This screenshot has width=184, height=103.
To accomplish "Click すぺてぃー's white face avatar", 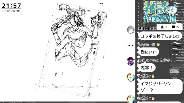I will 131,45.
